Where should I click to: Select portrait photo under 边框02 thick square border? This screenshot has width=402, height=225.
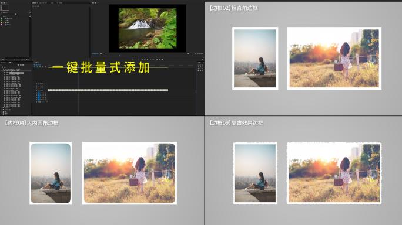255,58
